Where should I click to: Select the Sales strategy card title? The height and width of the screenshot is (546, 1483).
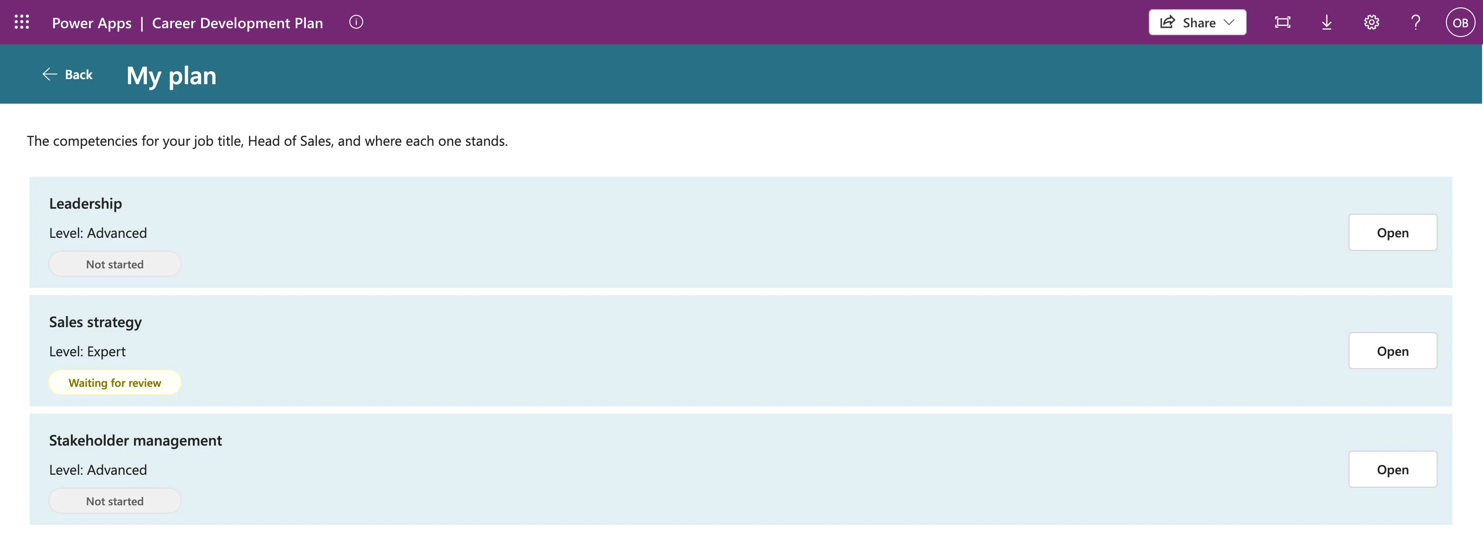(95, 322)
